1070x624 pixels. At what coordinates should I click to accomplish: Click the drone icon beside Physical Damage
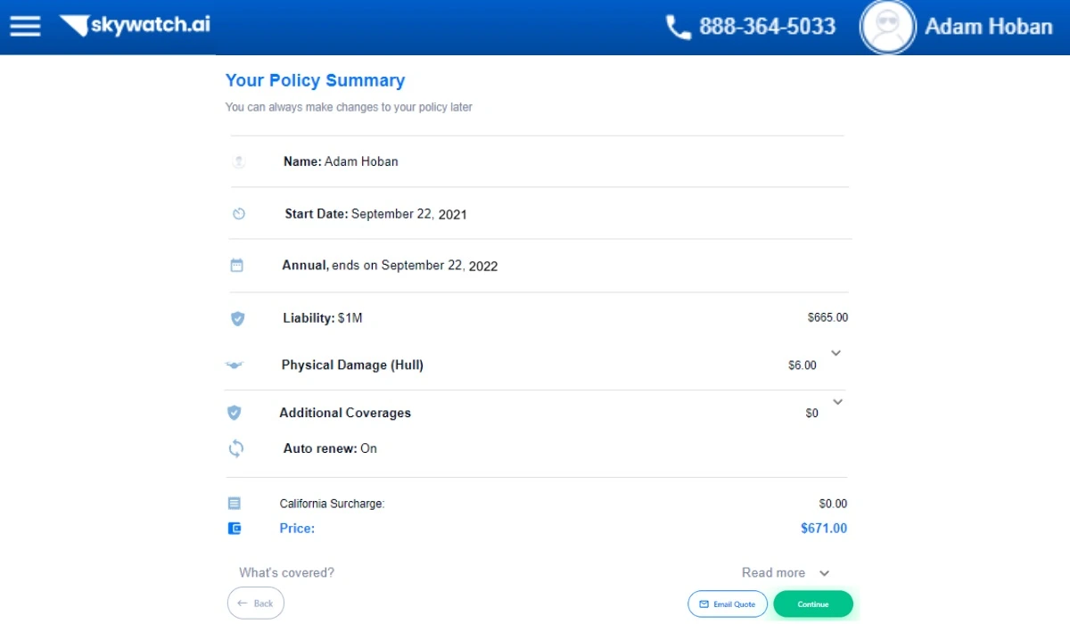(235, 365)
